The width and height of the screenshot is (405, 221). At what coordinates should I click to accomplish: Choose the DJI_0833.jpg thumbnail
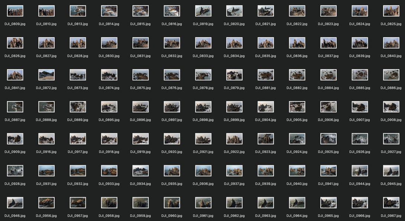203,43
